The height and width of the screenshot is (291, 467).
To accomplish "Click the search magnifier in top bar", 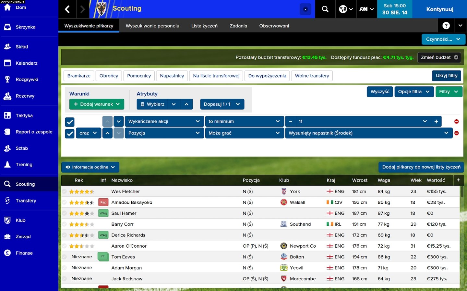I will click(x=325, y=9).
